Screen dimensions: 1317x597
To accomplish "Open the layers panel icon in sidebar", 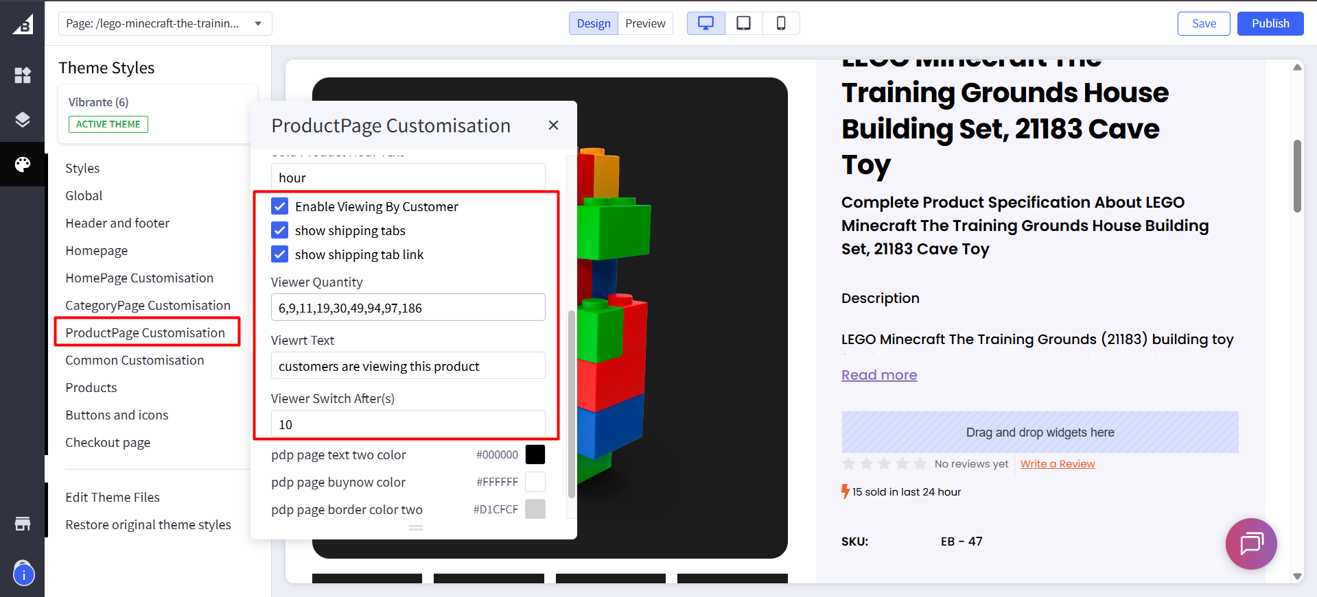I will coord(23,120).
